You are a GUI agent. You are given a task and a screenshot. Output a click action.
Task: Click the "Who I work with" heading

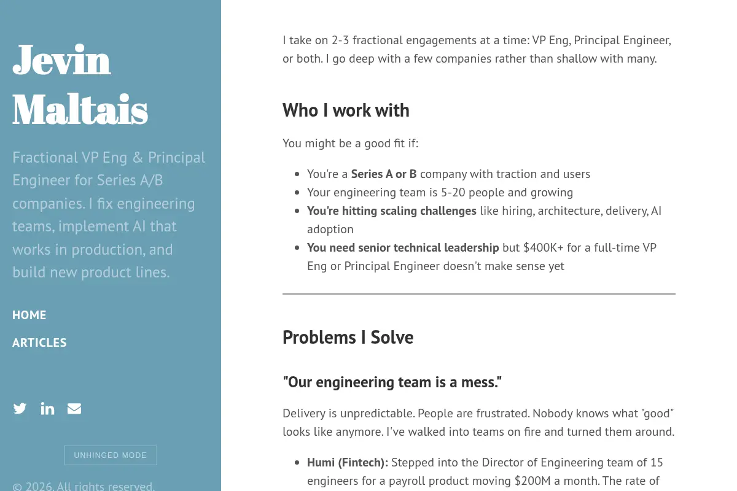[x=346, y=110]
